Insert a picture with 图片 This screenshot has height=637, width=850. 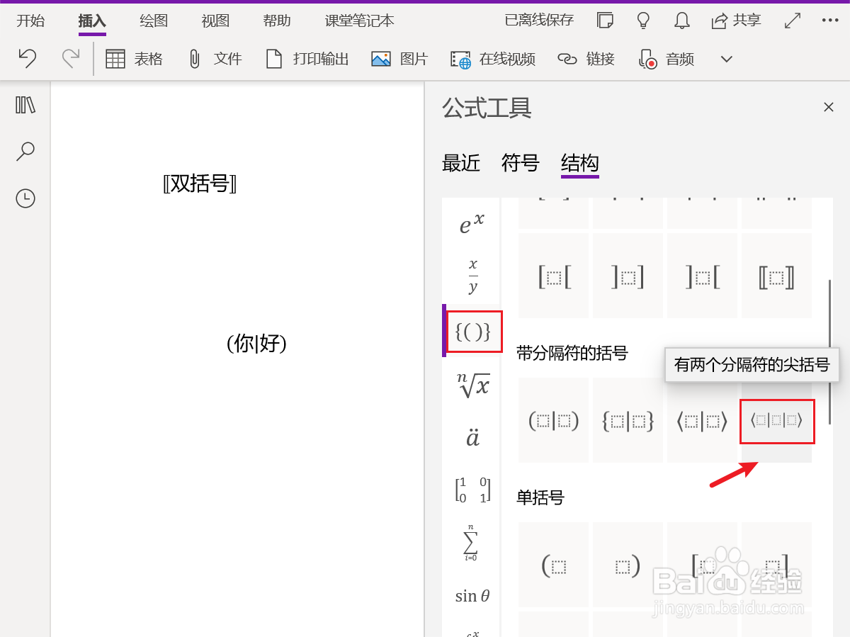tap(399, 59)
